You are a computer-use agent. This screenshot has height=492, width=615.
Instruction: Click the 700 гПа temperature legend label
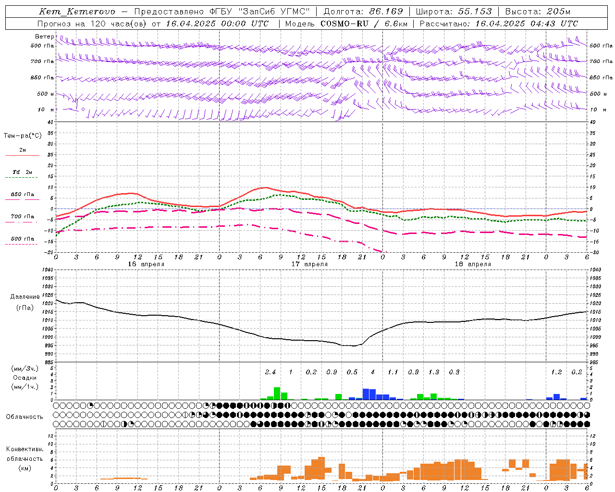pyautogui.click(x=22, y=216)
